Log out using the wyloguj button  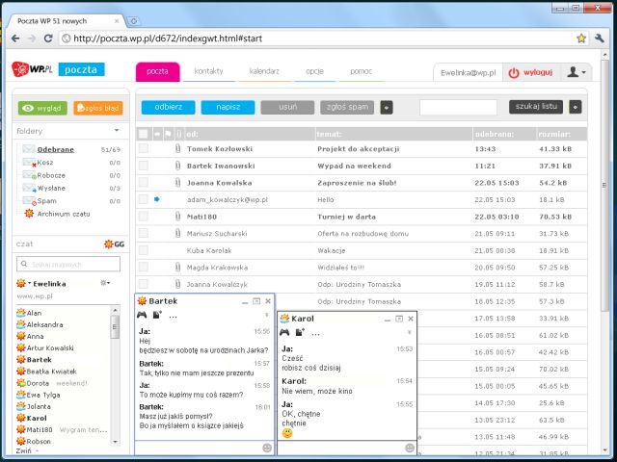pyautogui.click(x=529, y=72)
